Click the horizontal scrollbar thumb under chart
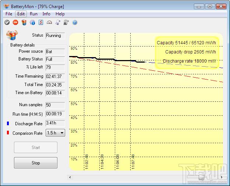230x186 pixels. pos(201,177)
